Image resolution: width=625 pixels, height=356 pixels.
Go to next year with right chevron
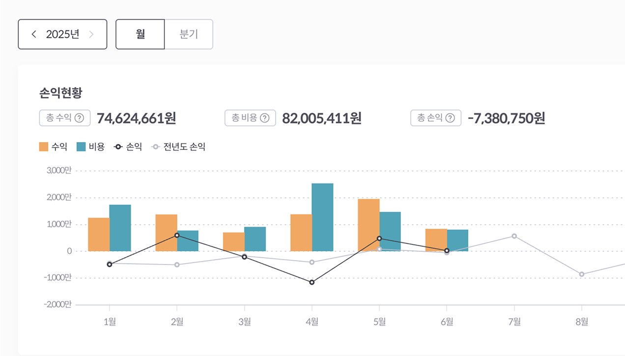click(x=91, y=34)
